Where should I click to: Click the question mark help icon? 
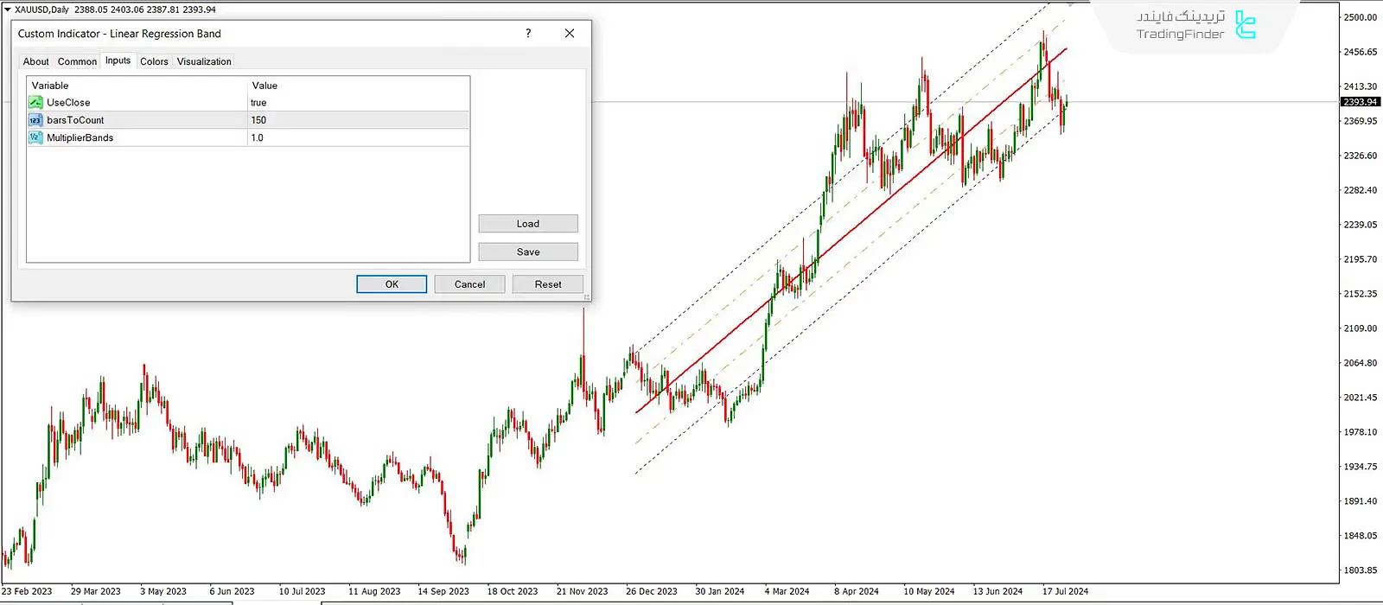pos(528,34)
